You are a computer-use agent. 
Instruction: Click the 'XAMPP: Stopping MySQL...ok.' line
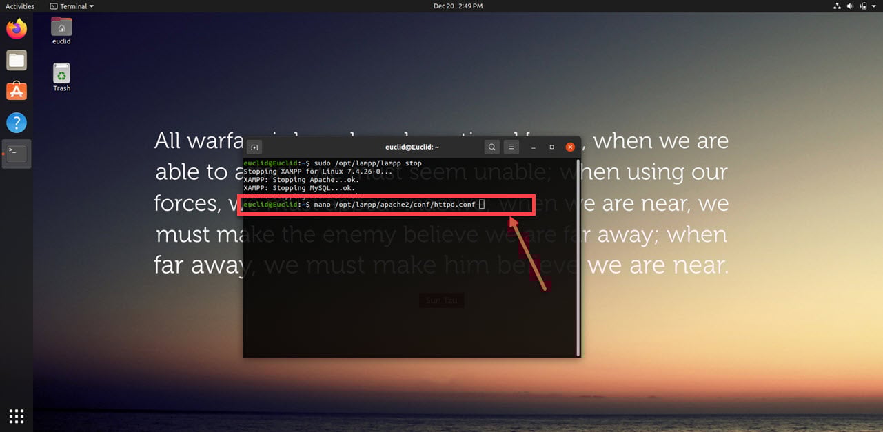click(299, 188)
